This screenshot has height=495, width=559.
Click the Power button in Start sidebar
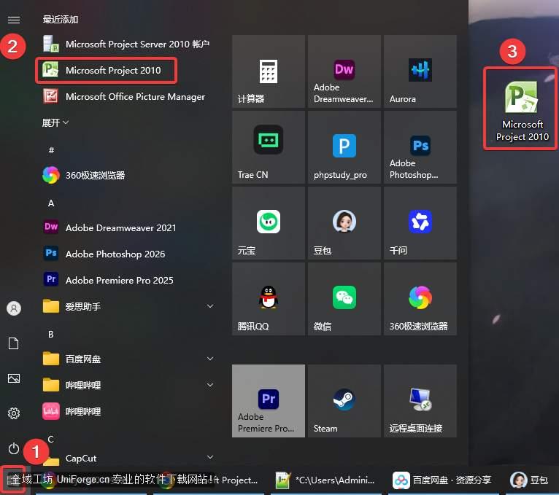point(14,448)
